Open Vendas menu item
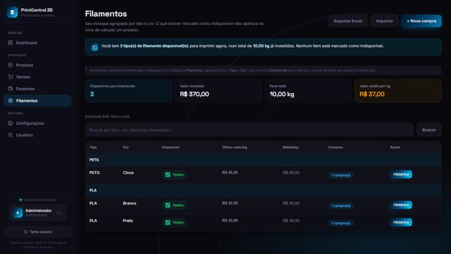 tap(38, 77)
